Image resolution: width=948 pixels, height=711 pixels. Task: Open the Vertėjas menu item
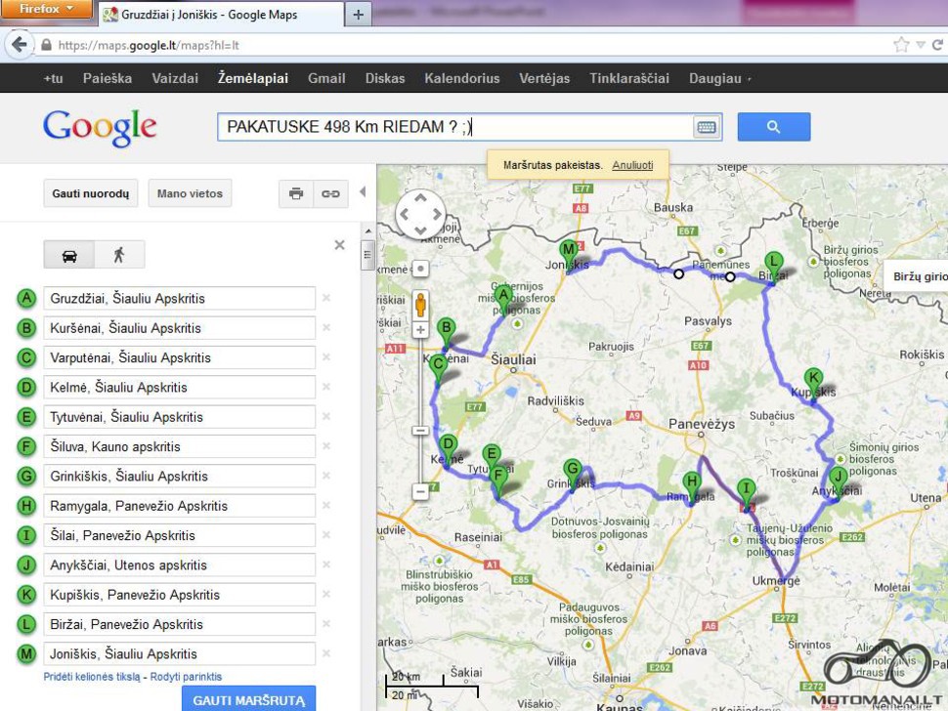coord(544,78)
